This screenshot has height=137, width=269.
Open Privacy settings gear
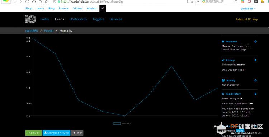(255, 60)
